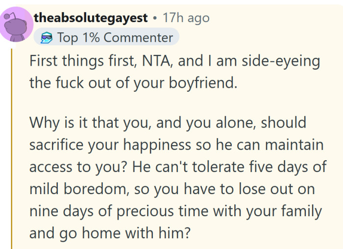
Task: Click the "Top 1% Commenter" label text
Action: (x=115, y=37)
